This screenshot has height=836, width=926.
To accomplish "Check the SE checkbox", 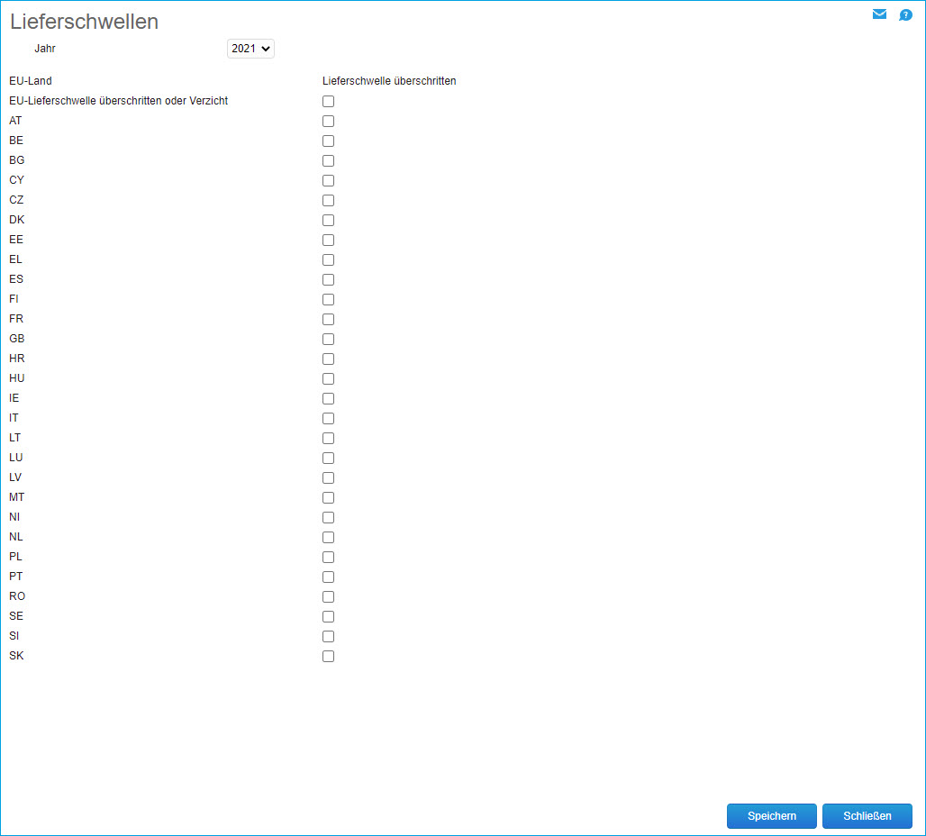I will click(x=329, y=616).
